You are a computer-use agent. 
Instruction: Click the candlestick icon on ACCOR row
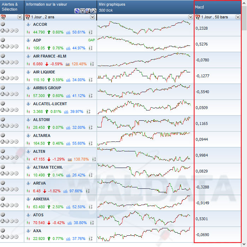point(28,32)
